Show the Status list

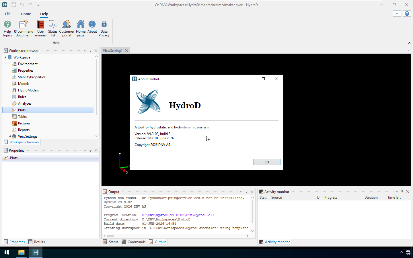[x=53, y=28]
